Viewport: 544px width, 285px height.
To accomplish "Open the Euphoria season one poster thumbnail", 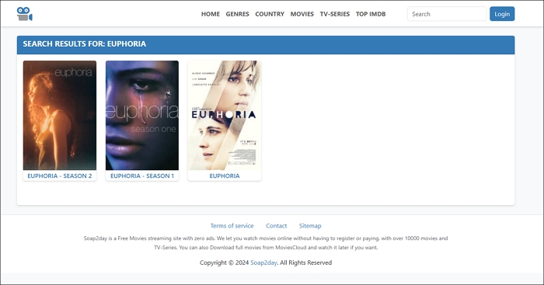I will [x=142, y=115].
